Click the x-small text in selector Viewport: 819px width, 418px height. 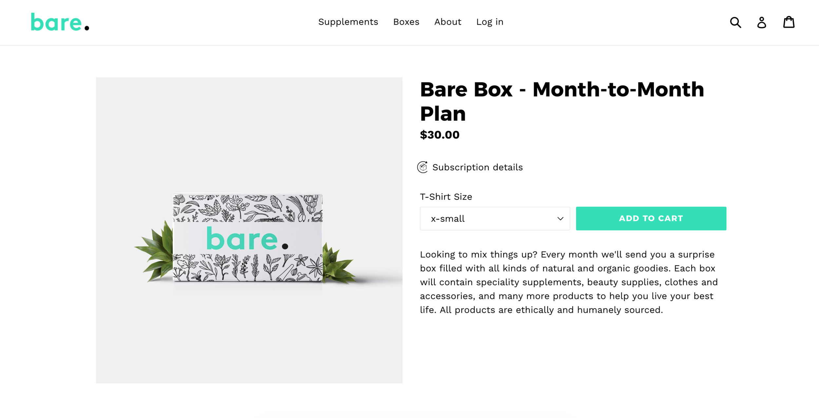[x=448, y=218]
